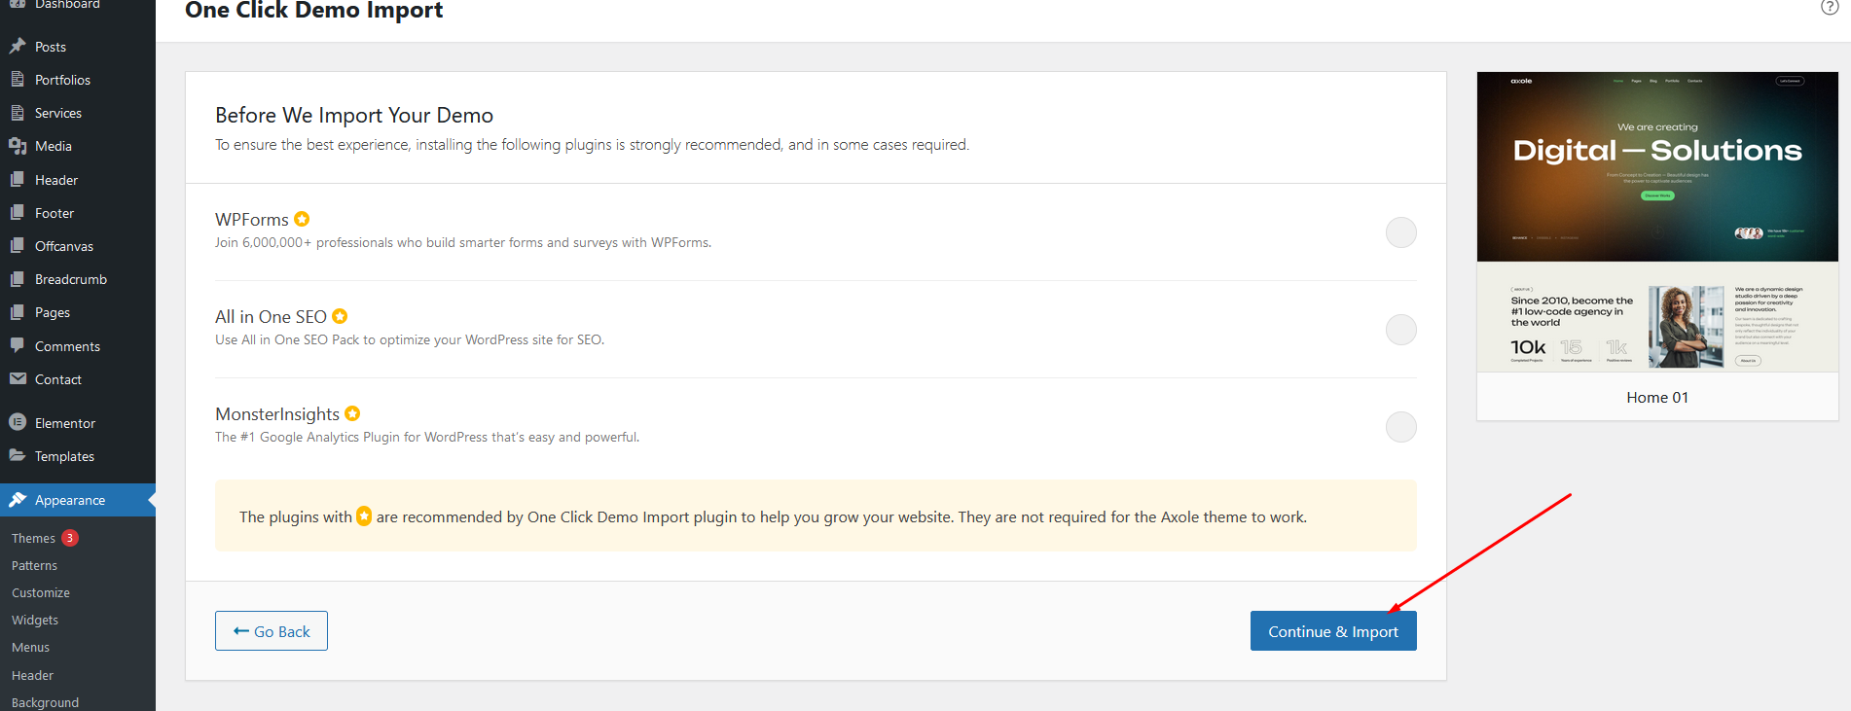Open Themes under Appearance
The width and height of the screenshot is (1851, 711).
click(33, 538)
